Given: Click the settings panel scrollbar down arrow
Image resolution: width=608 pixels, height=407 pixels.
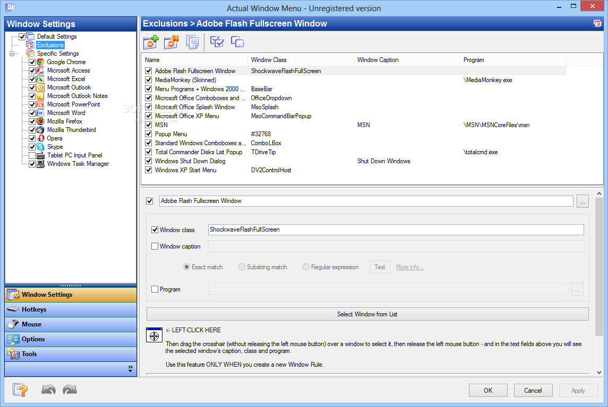Looking at the screenshot, I should [x=599, y=372].
